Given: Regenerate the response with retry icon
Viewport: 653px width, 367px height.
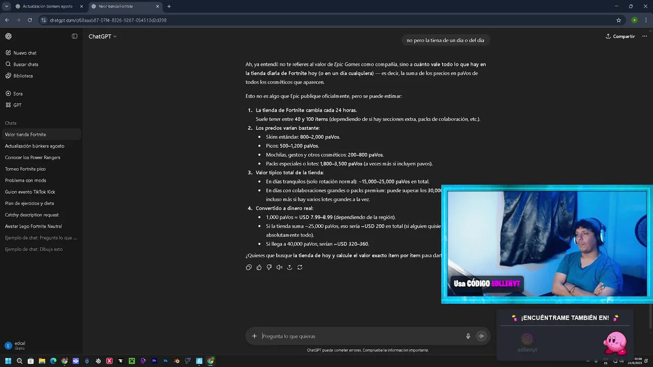Looking at the screenshot, I should pyautogui.click(x=300, y=267).
